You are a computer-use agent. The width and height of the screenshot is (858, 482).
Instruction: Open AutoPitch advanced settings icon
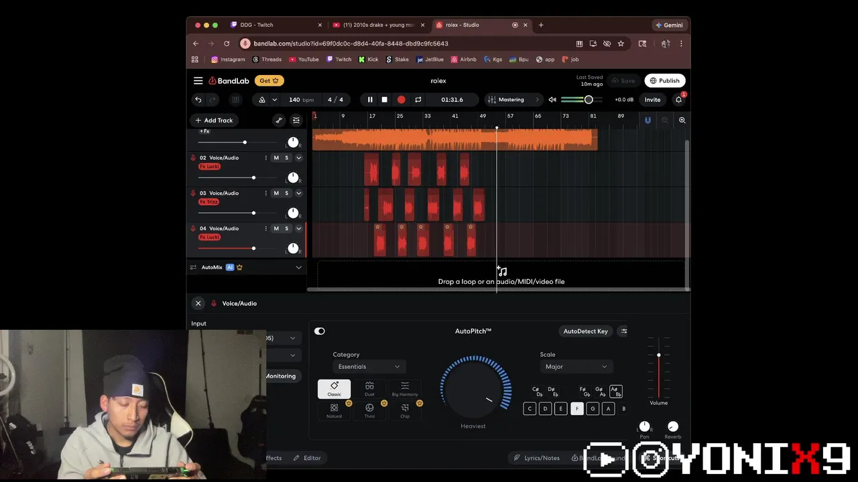tap(624, 331)
